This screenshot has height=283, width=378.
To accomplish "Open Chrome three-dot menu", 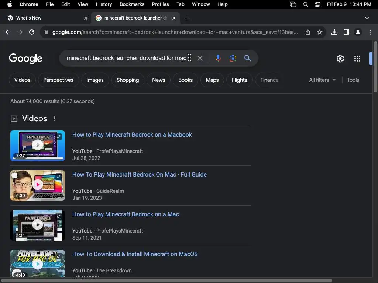I will click(x=370, y=32).
